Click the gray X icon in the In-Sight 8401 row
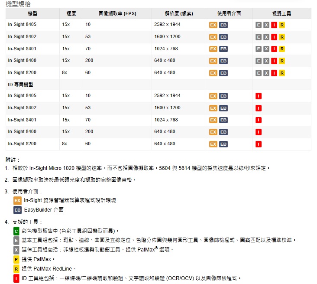The width and height of the screenshot is (317, 284). (266, 49)
